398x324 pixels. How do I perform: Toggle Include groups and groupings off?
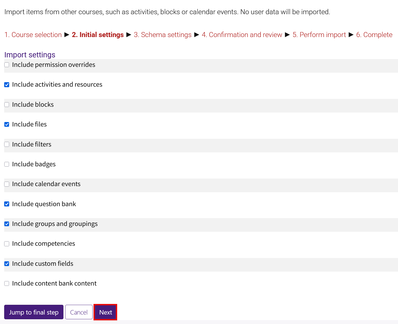pos(7,224)
